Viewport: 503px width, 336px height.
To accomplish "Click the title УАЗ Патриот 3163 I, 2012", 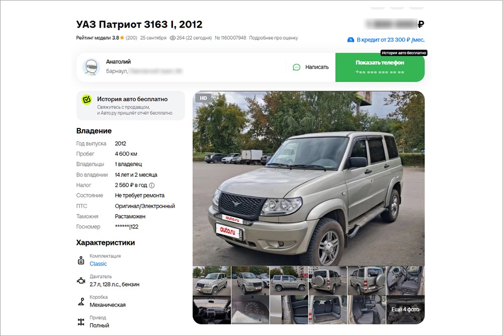I will [x=139, y=24].
